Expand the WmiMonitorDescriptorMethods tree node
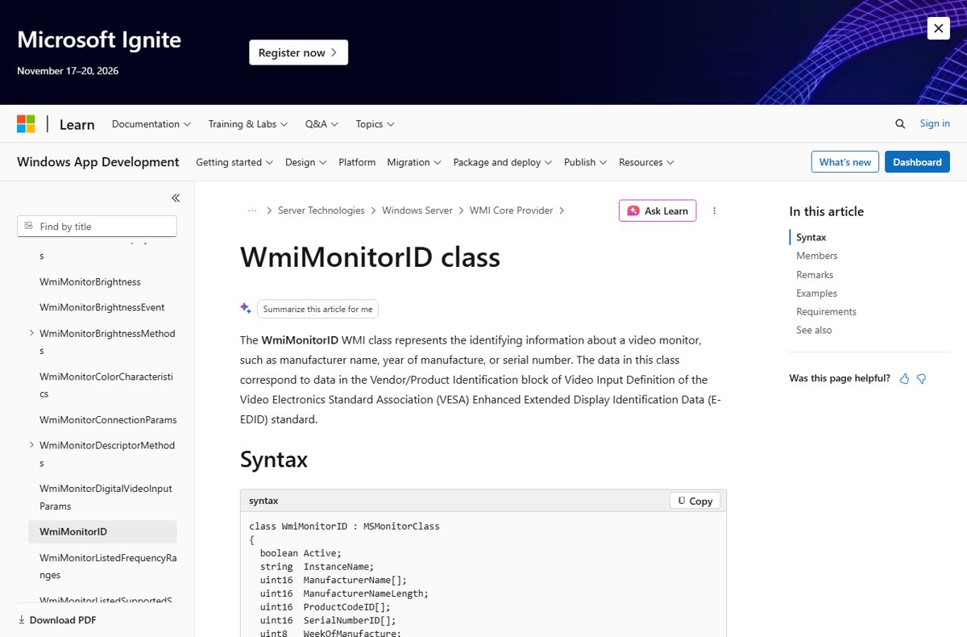This screenshot has width=967, height=637. tap(31, 445)
